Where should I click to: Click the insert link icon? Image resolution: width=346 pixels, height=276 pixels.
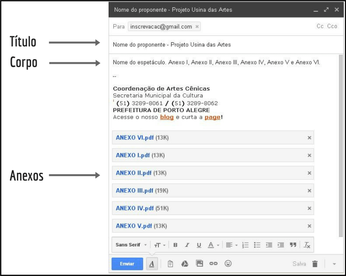213,264
